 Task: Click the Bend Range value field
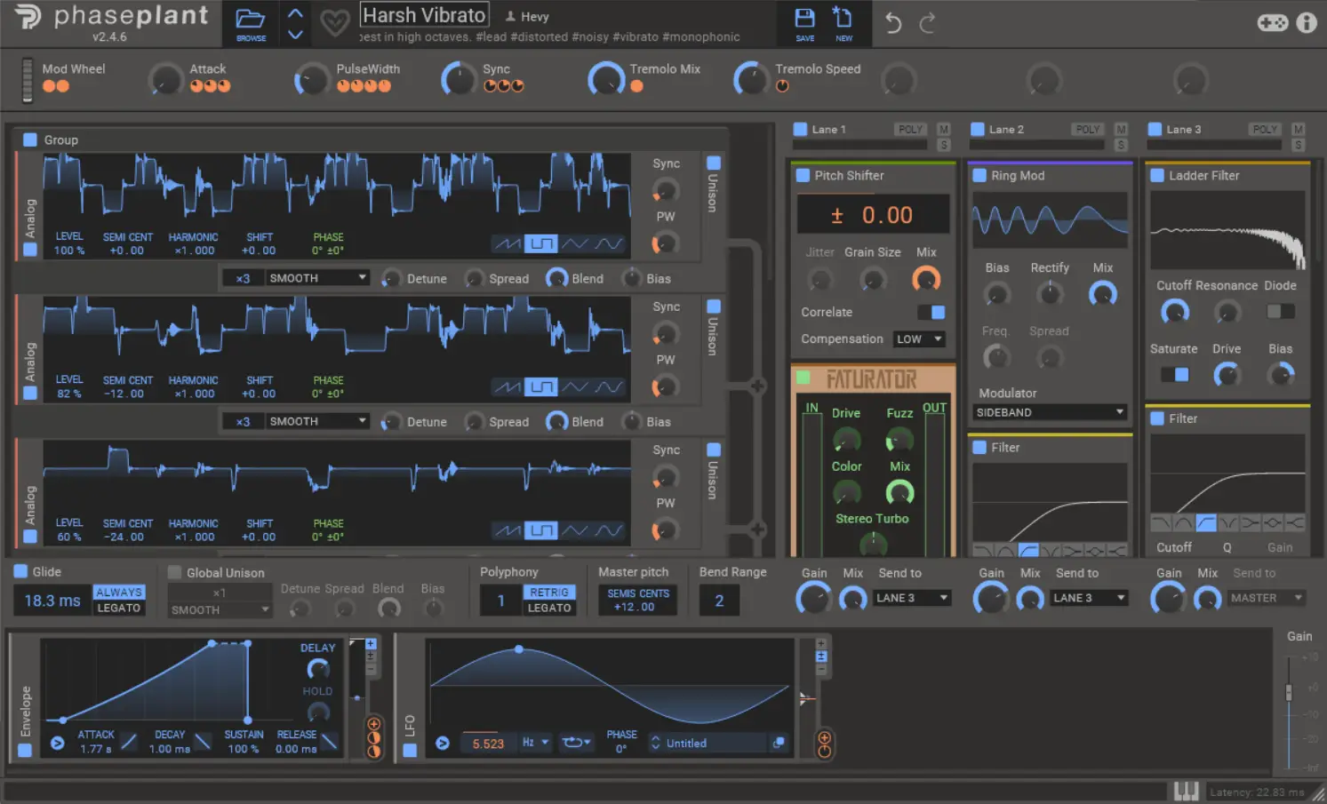(719, 601)
